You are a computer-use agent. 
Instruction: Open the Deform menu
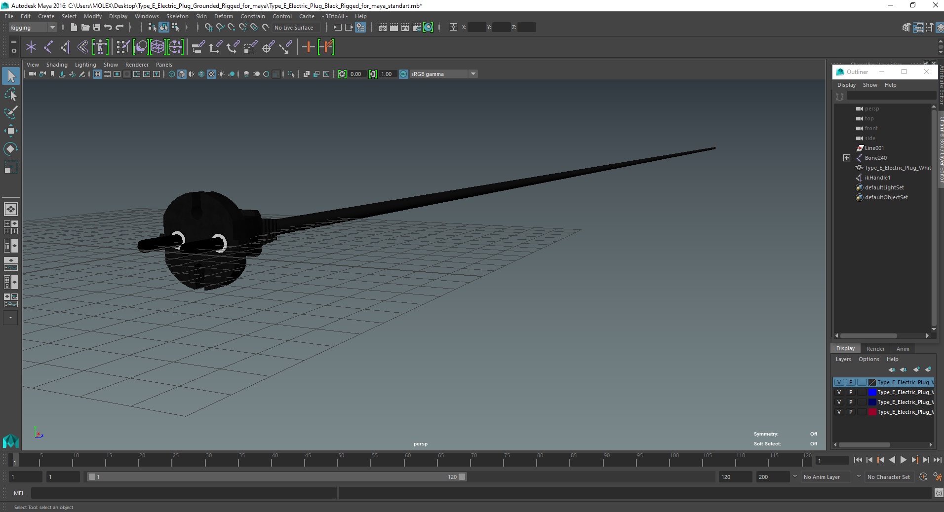click(x=223, y=16)
